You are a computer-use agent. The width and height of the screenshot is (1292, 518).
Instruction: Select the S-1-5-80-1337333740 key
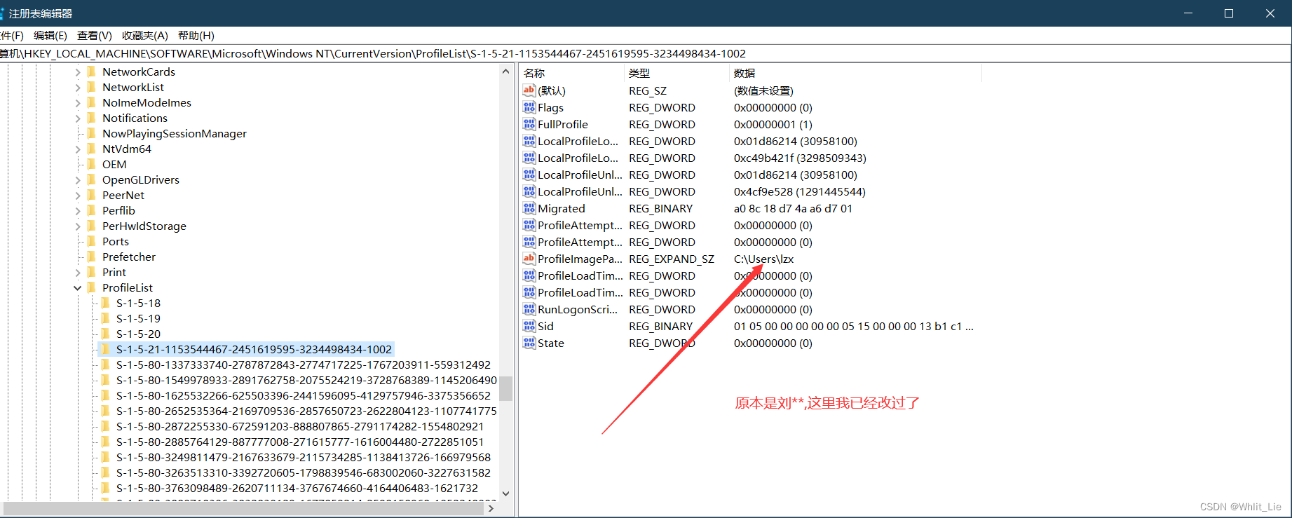pyautogui.click(x=304, y=364)
